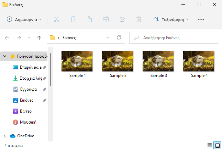Click the Share icon in toolbar
The image size is (222, 149).
click(x=122, y=19)
